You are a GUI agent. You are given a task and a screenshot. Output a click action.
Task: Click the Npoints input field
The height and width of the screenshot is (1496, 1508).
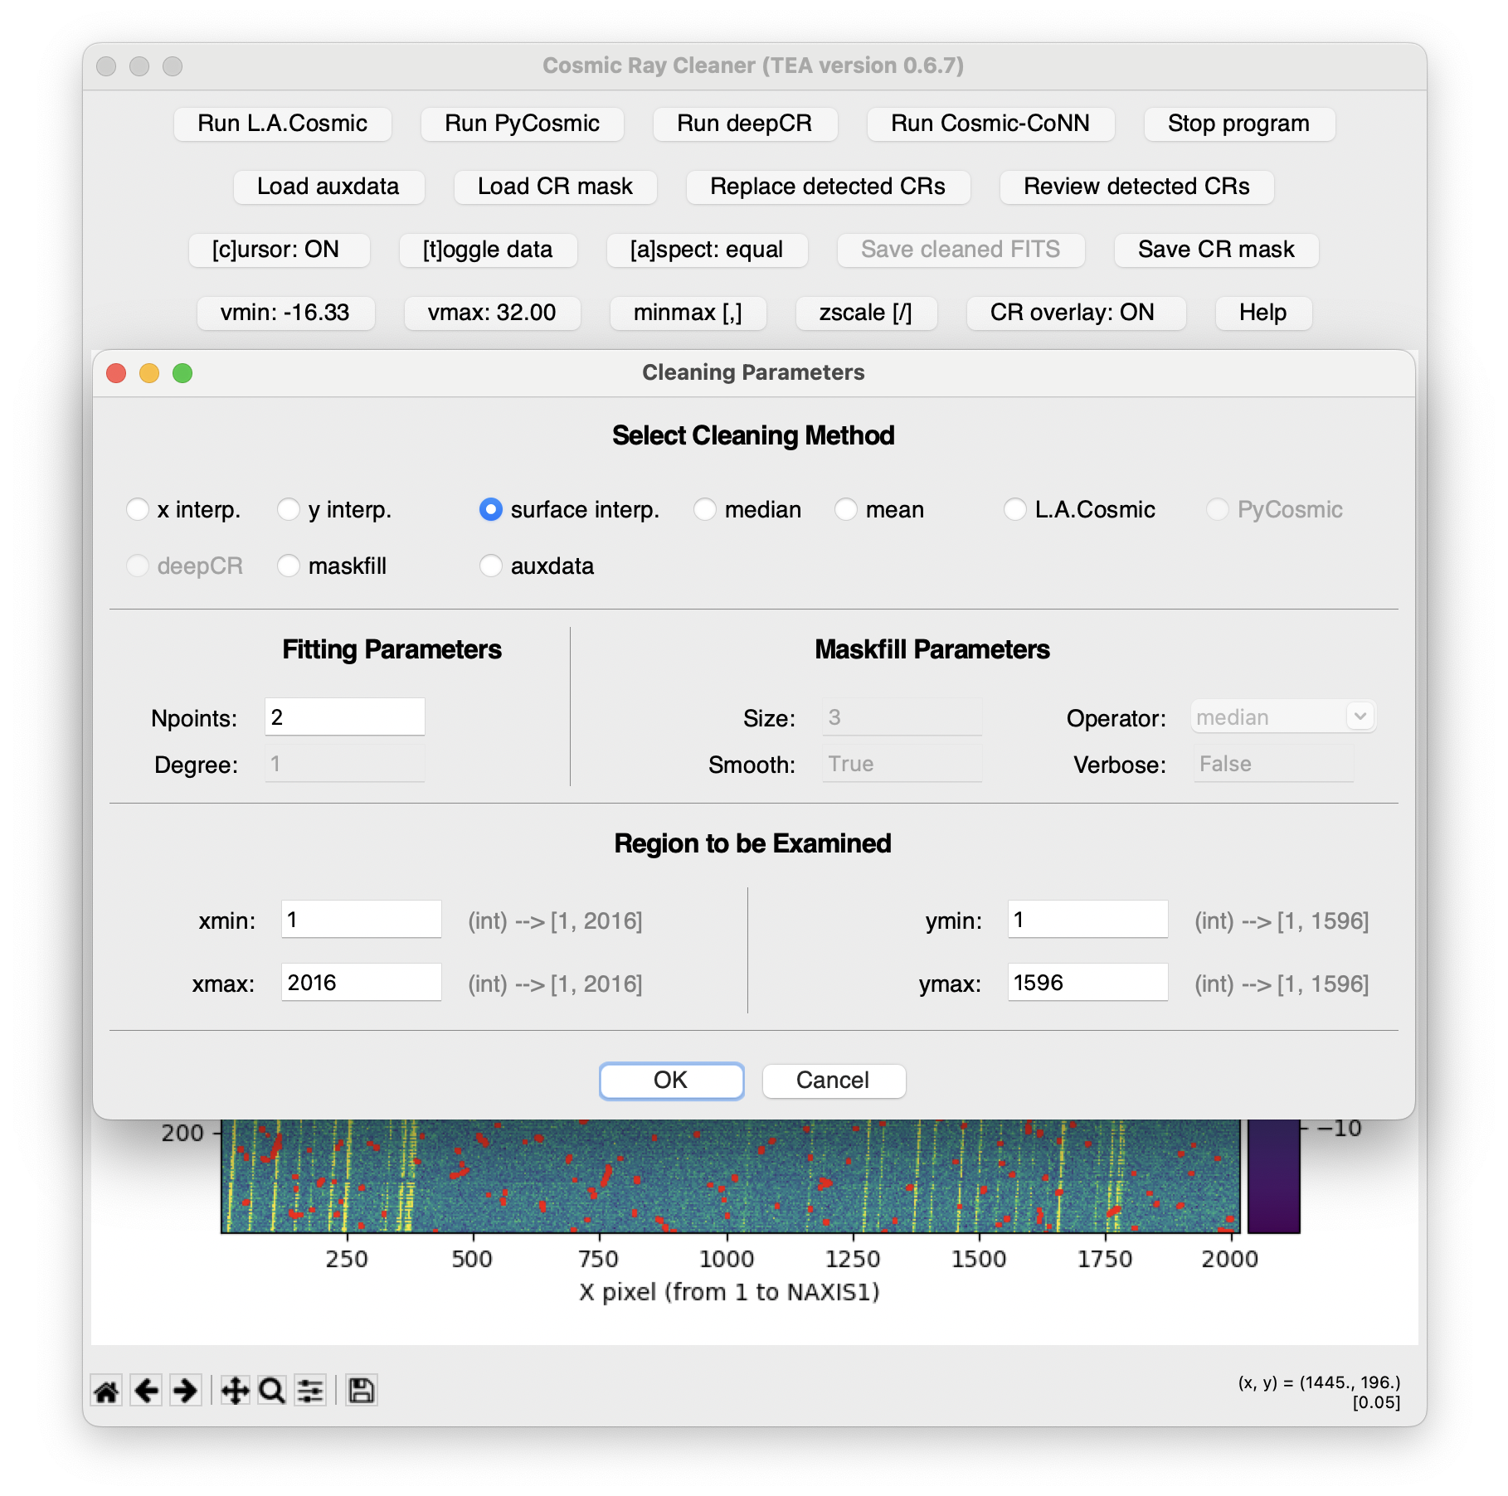coord(344,717)
